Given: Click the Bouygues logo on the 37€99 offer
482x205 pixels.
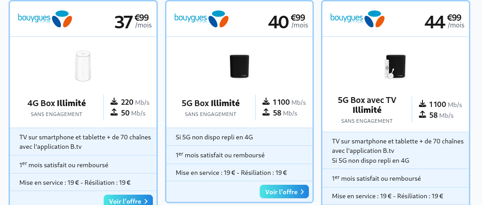Looking at the screenshot, I should coord(45,18).
